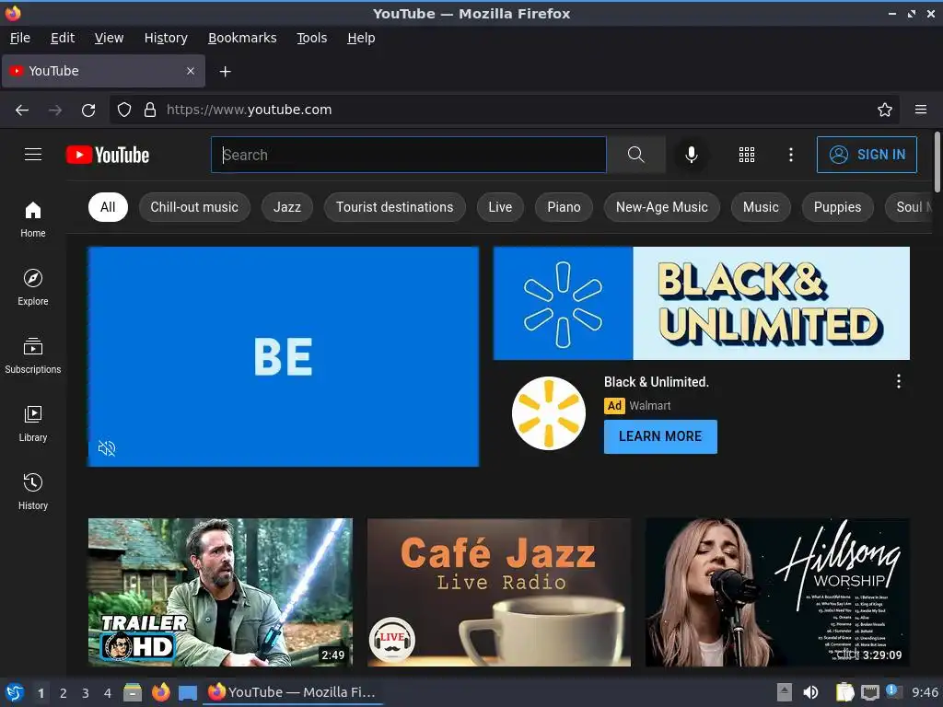The height and width of the screenshot is (707, 943).
Task: Open the Trailer HD video thumbnail
Action: (x=220, y=592)
